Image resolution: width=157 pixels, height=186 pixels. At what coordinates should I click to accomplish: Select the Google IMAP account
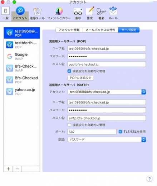click(22, 56)
